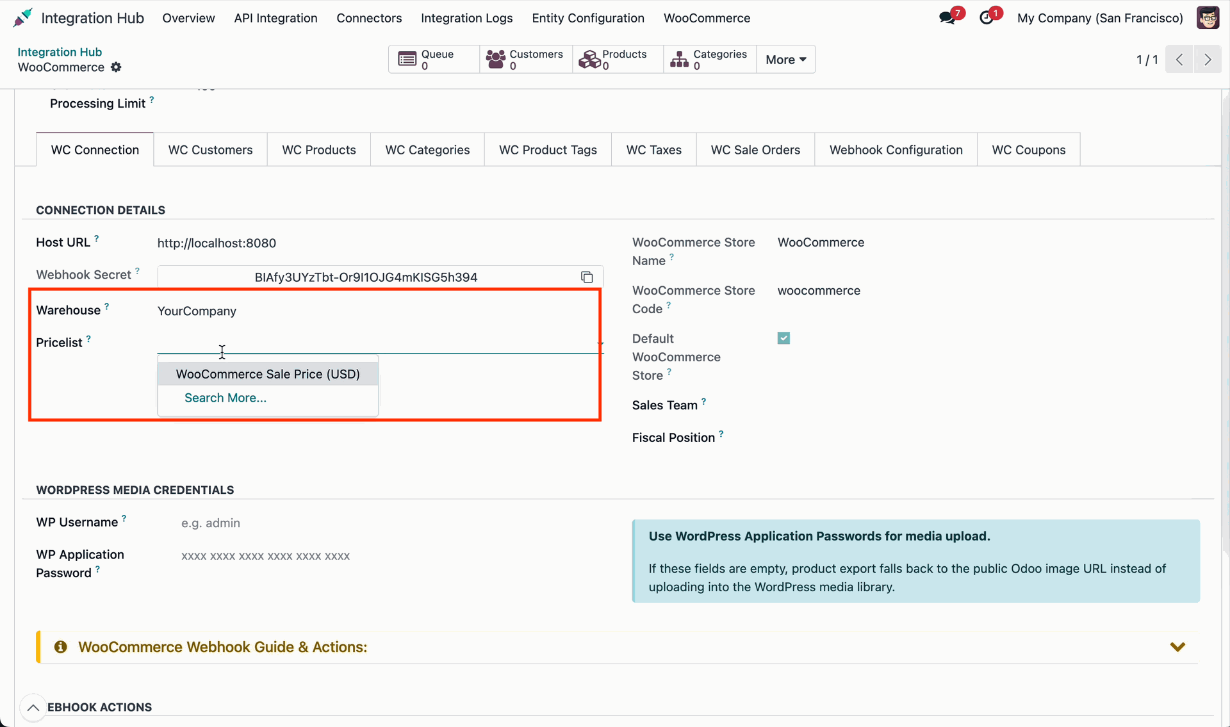Click the Pricelist dropdown field
Image resolution: width=1230 pixels, height=727 pixels.
click(380, 343)
